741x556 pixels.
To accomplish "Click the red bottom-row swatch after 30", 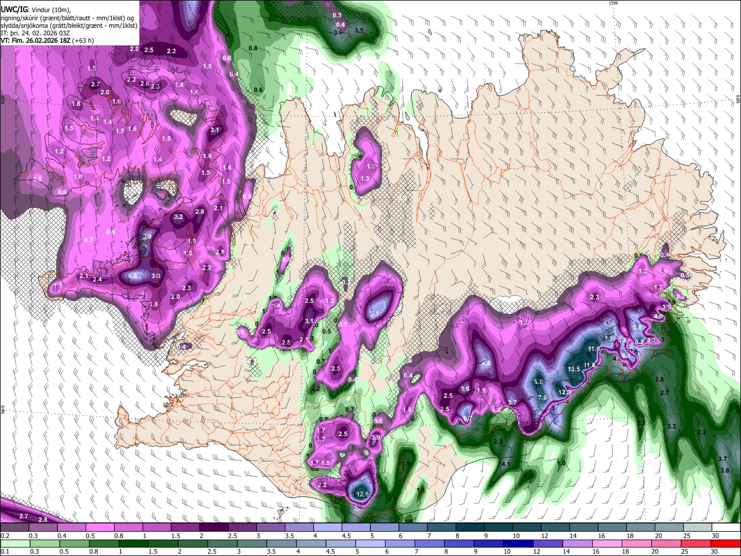I will point(726,543).
